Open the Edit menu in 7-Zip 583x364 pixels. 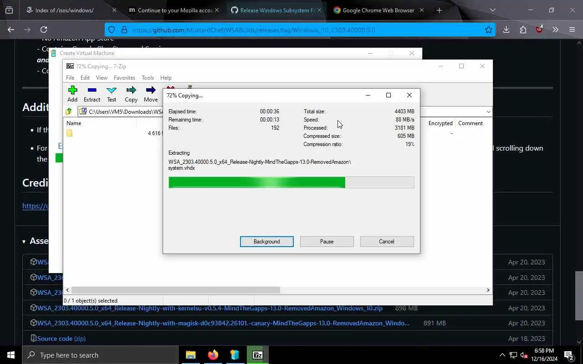pos(85,78)
